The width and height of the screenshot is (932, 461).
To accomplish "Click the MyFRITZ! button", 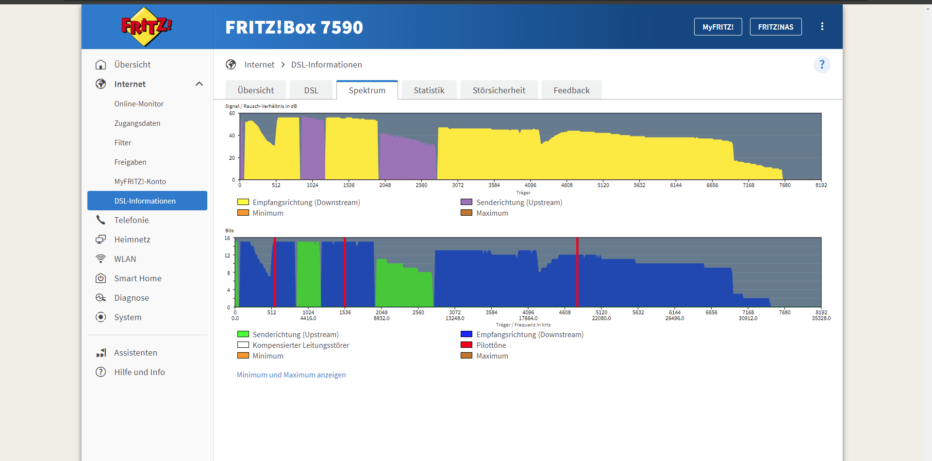I will pyautogui.click(x=718, y=27).
